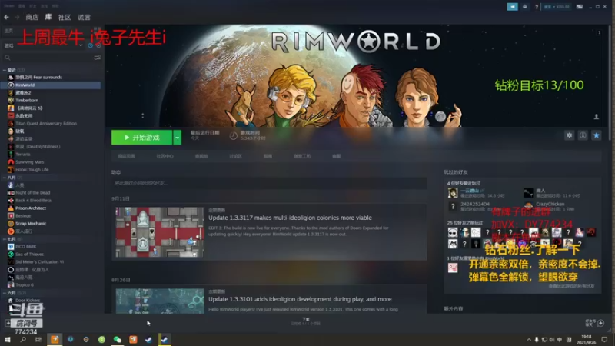The image size is (615, 346).
Task: Open the 游戏 games category dropdown
Action: point(43,45)
